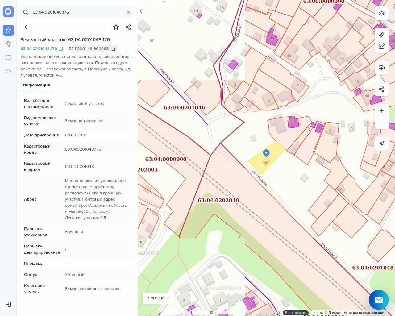Open the map layers panel
The height and width of the screenshot is (316, 395).
click(382, 13)
